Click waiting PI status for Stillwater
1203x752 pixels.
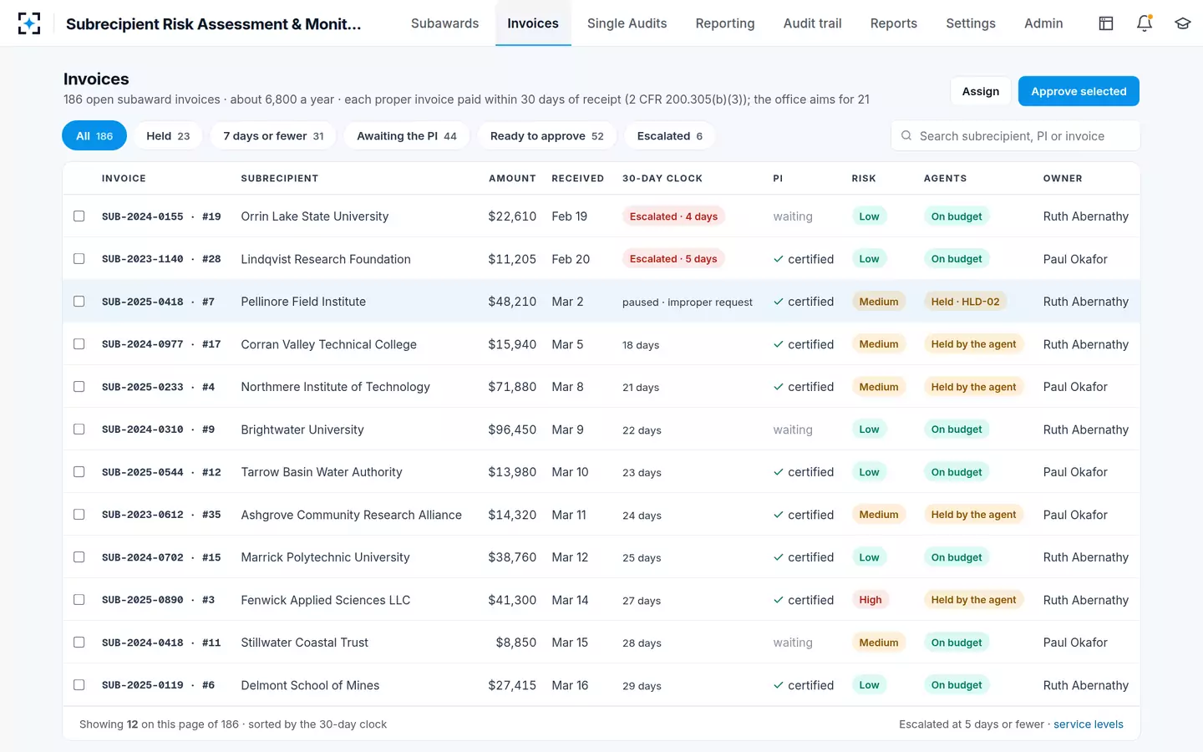[793, 643]
